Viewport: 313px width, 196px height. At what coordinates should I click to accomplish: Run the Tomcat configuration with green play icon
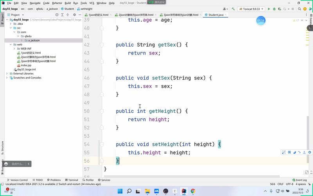pos(269,9)
